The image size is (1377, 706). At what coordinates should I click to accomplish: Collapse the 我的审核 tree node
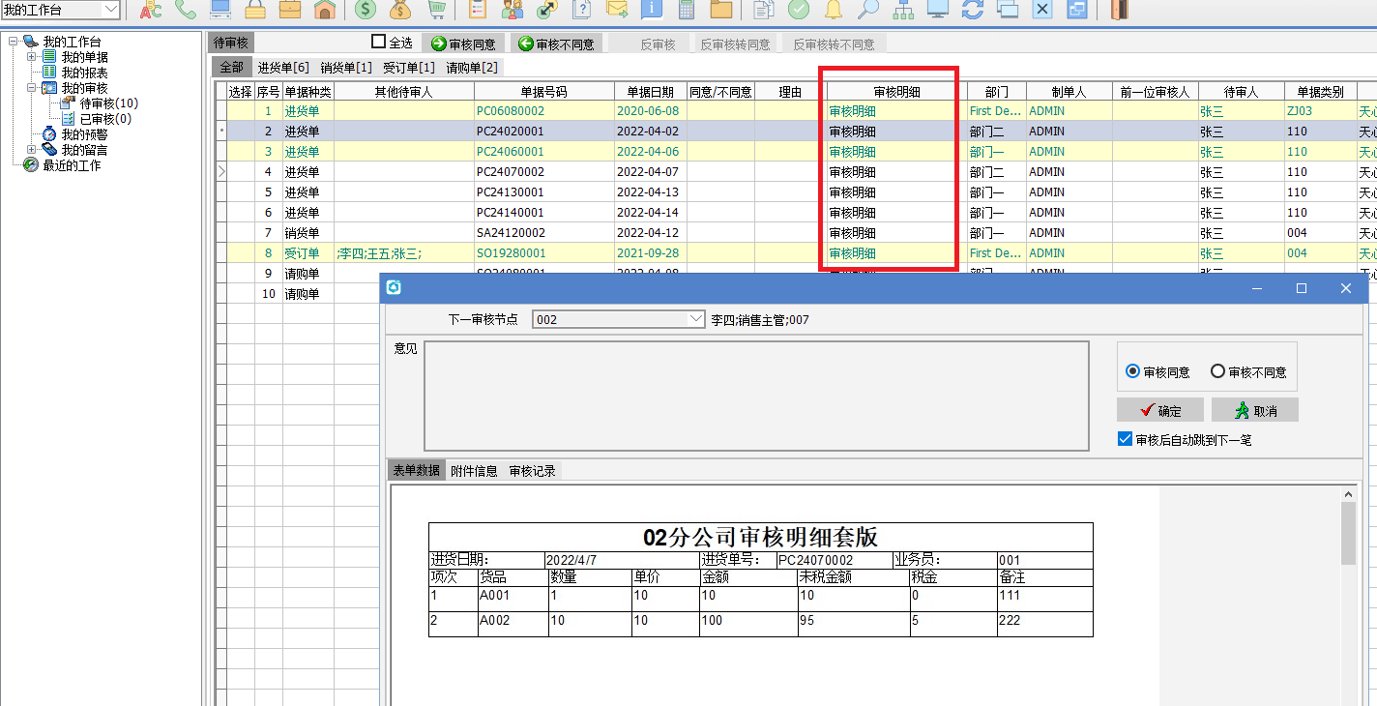click(31, 88)
